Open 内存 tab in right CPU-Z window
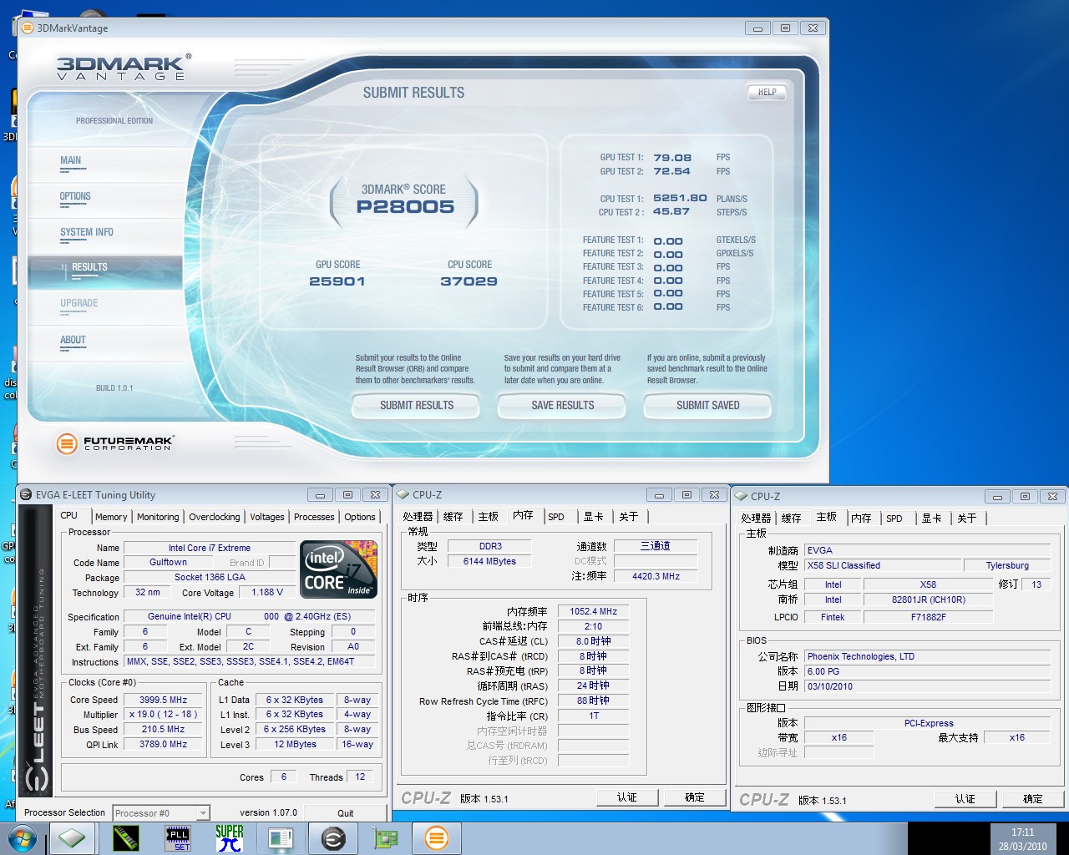 [861, 519]
